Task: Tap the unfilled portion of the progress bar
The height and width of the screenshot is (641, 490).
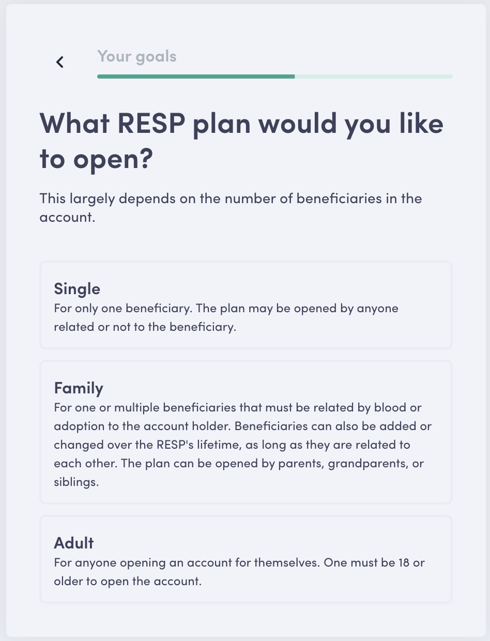Action: pyautogui.click(x=373, y=76)
